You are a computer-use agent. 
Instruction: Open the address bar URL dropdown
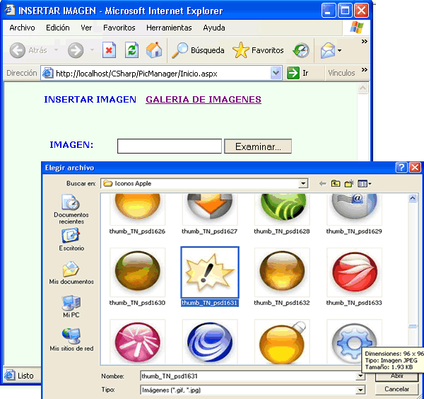click(276, 73)
